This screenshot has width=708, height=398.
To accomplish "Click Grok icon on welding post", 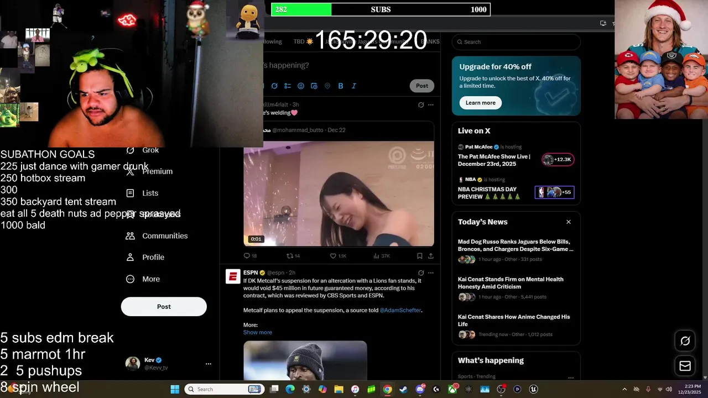I will (421, 104).
